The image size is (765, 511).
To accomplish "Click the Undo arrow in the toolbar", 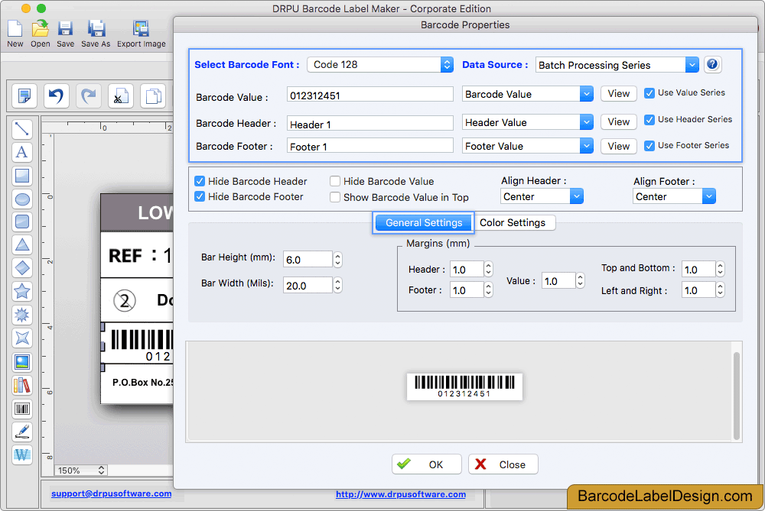I will coord(56,95).
